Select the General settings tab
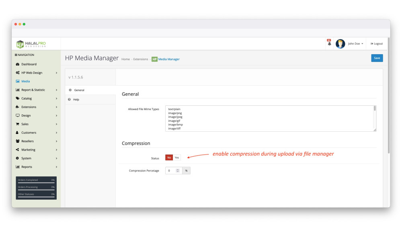 [x=79, y=90]
